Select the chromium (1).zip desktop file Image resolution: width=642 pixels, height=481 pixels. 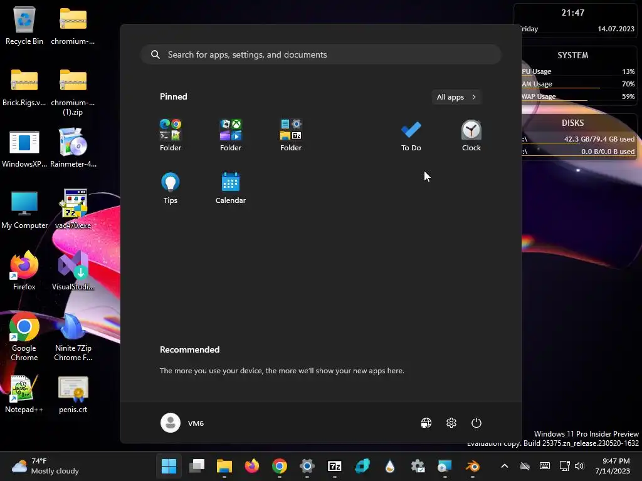73,91
